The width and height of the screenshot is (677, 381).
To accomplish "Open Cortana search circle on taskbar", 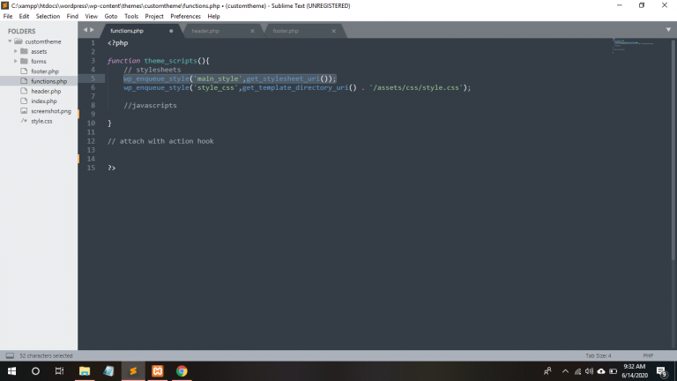I will [x=35, y=371].
